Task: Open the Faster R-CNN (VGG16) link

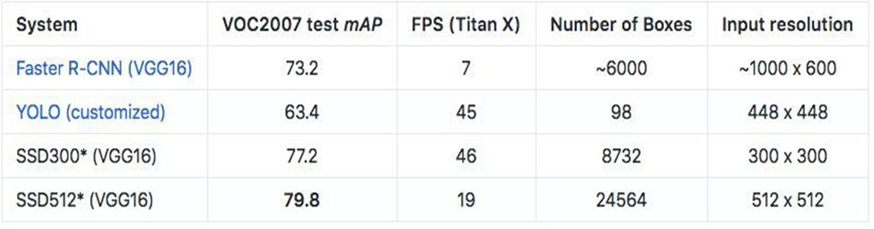Action: tap(104, 68)
